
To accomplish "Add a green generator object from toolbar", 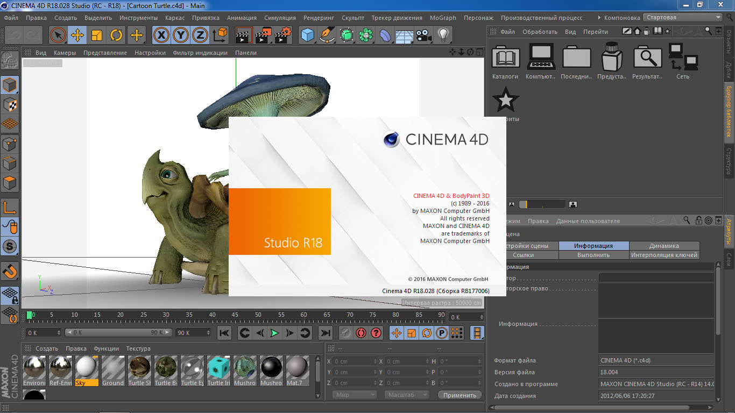I will (346, 35).
